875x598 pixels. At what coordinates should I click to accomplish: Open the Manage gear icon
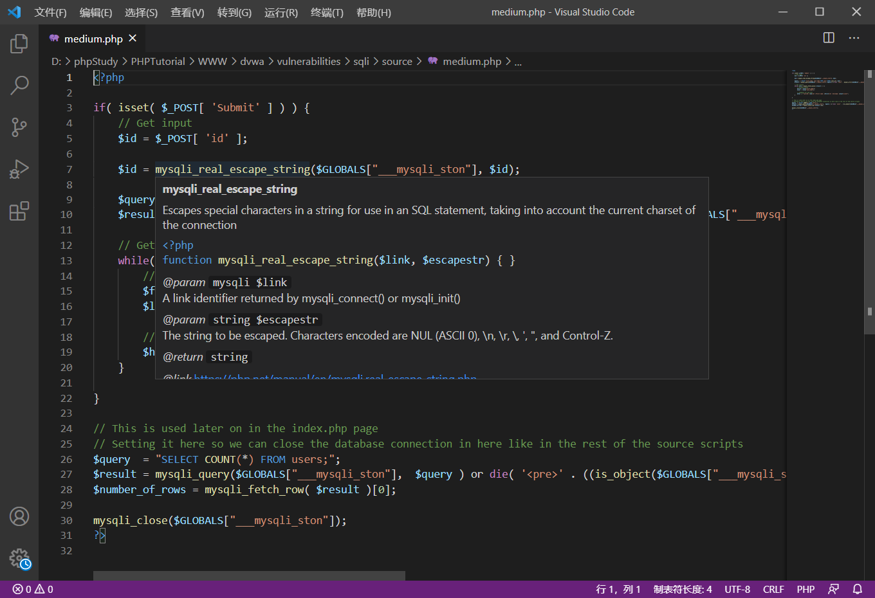pyautogui.click(x=19, y=558)
